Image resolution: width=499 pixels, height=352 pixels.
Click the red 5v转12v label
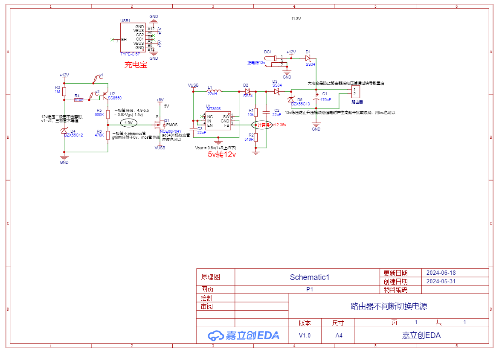[x=222, y=155]
